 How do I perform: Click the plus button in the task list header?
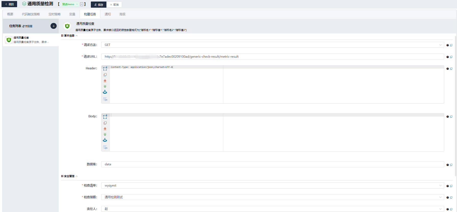point(54,26)
